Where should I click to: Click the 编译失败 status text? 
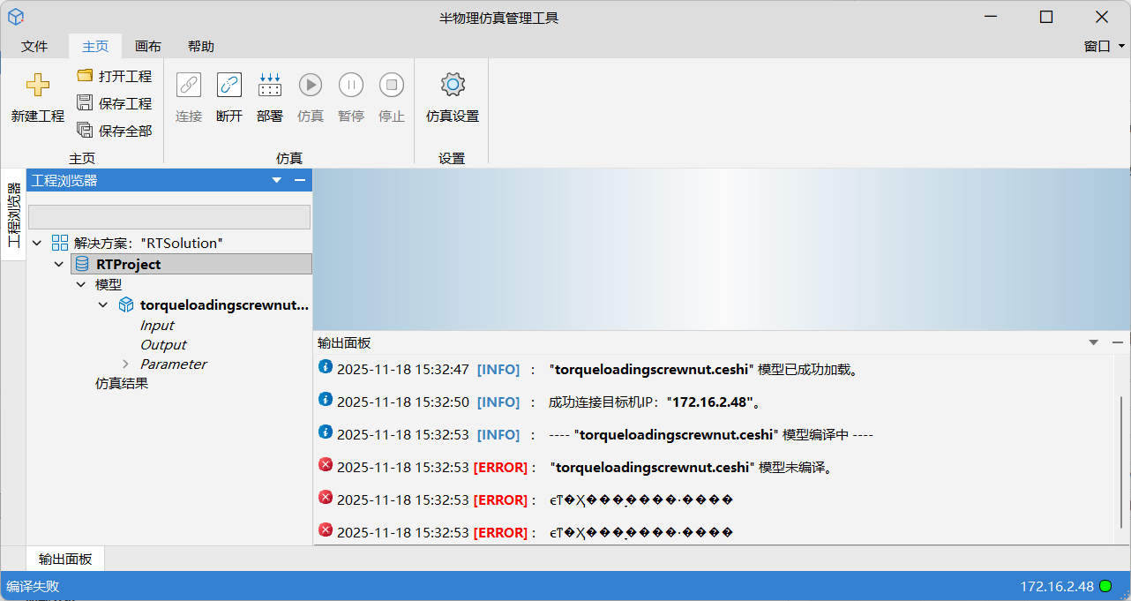point(33,586)
